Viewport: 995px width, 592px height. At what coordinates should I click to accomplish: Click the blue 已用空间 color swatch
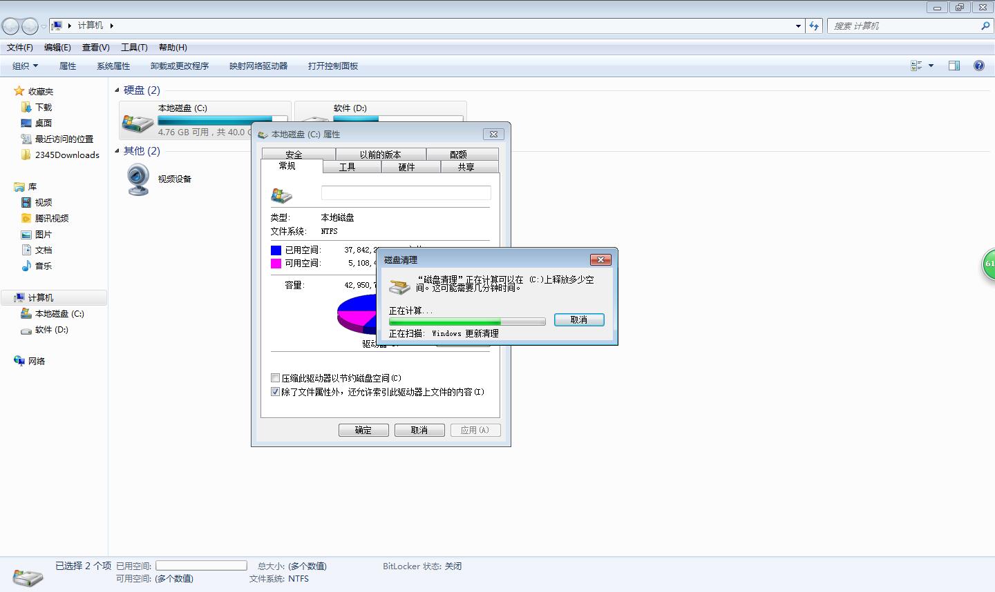point(276,250)
